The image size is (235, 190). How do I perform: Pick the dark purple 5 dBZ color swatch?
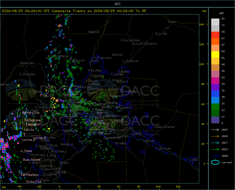(215, 120)
